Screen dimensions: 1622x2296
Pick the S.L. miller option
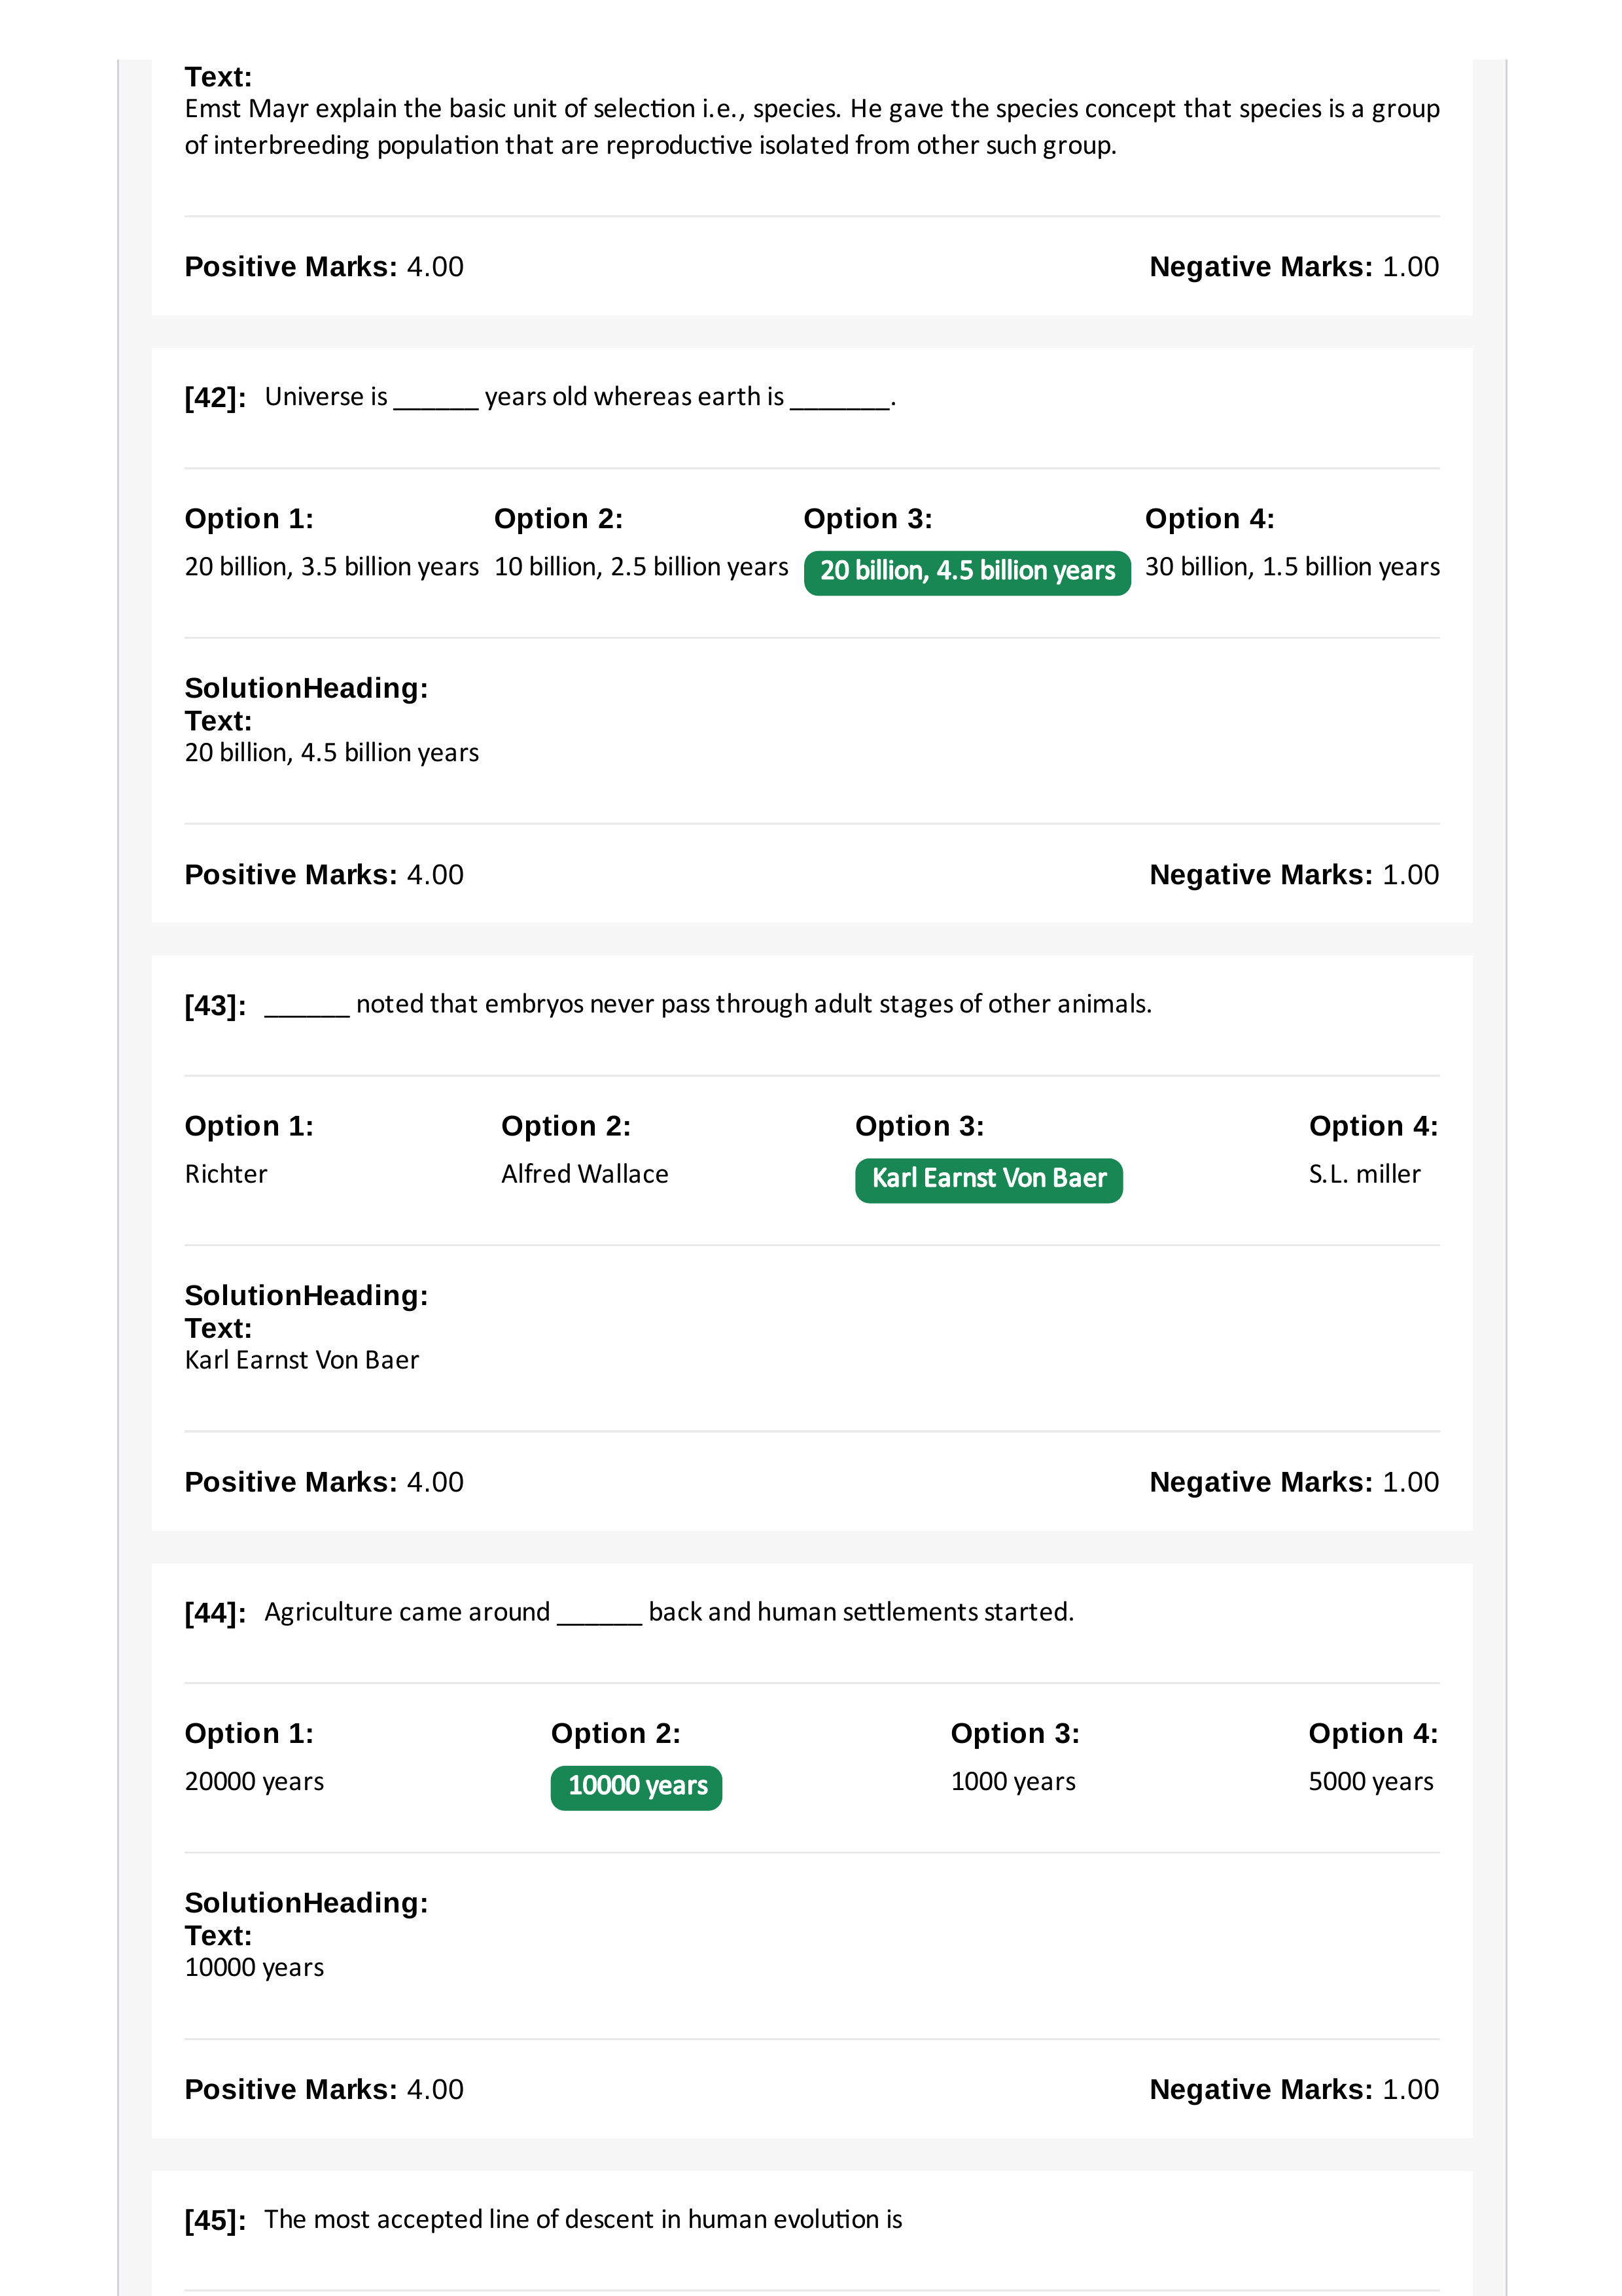[x=1364, y=1174]
